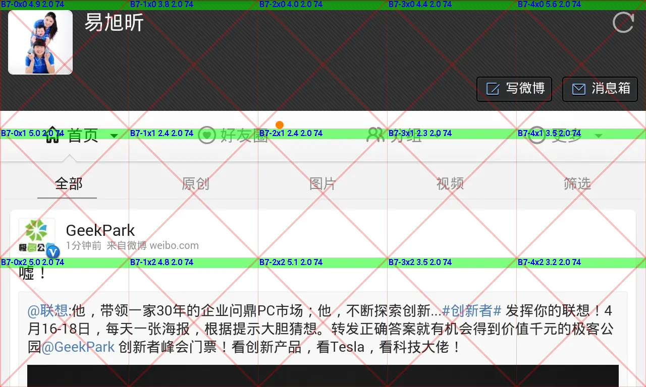
Task: Select the 首页 home icon
Action: [x=52, y=135]
